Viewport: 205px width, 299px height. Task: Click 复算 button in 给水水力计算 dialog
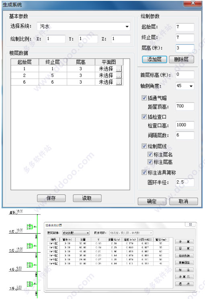[x=184, y=249]
